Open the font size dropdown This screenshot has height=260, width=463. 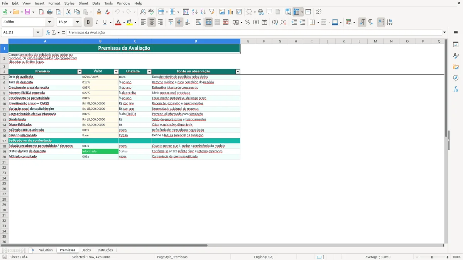[x=78, y=22]
